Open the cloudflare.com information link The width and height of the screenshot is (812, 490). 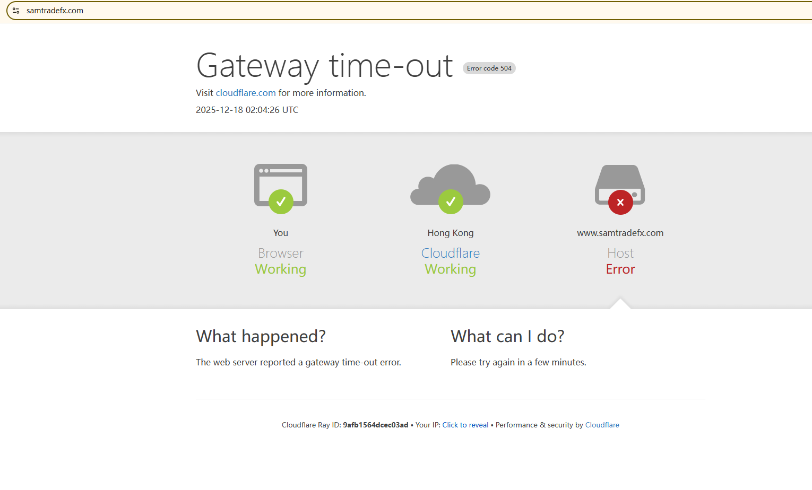[246, 93]
